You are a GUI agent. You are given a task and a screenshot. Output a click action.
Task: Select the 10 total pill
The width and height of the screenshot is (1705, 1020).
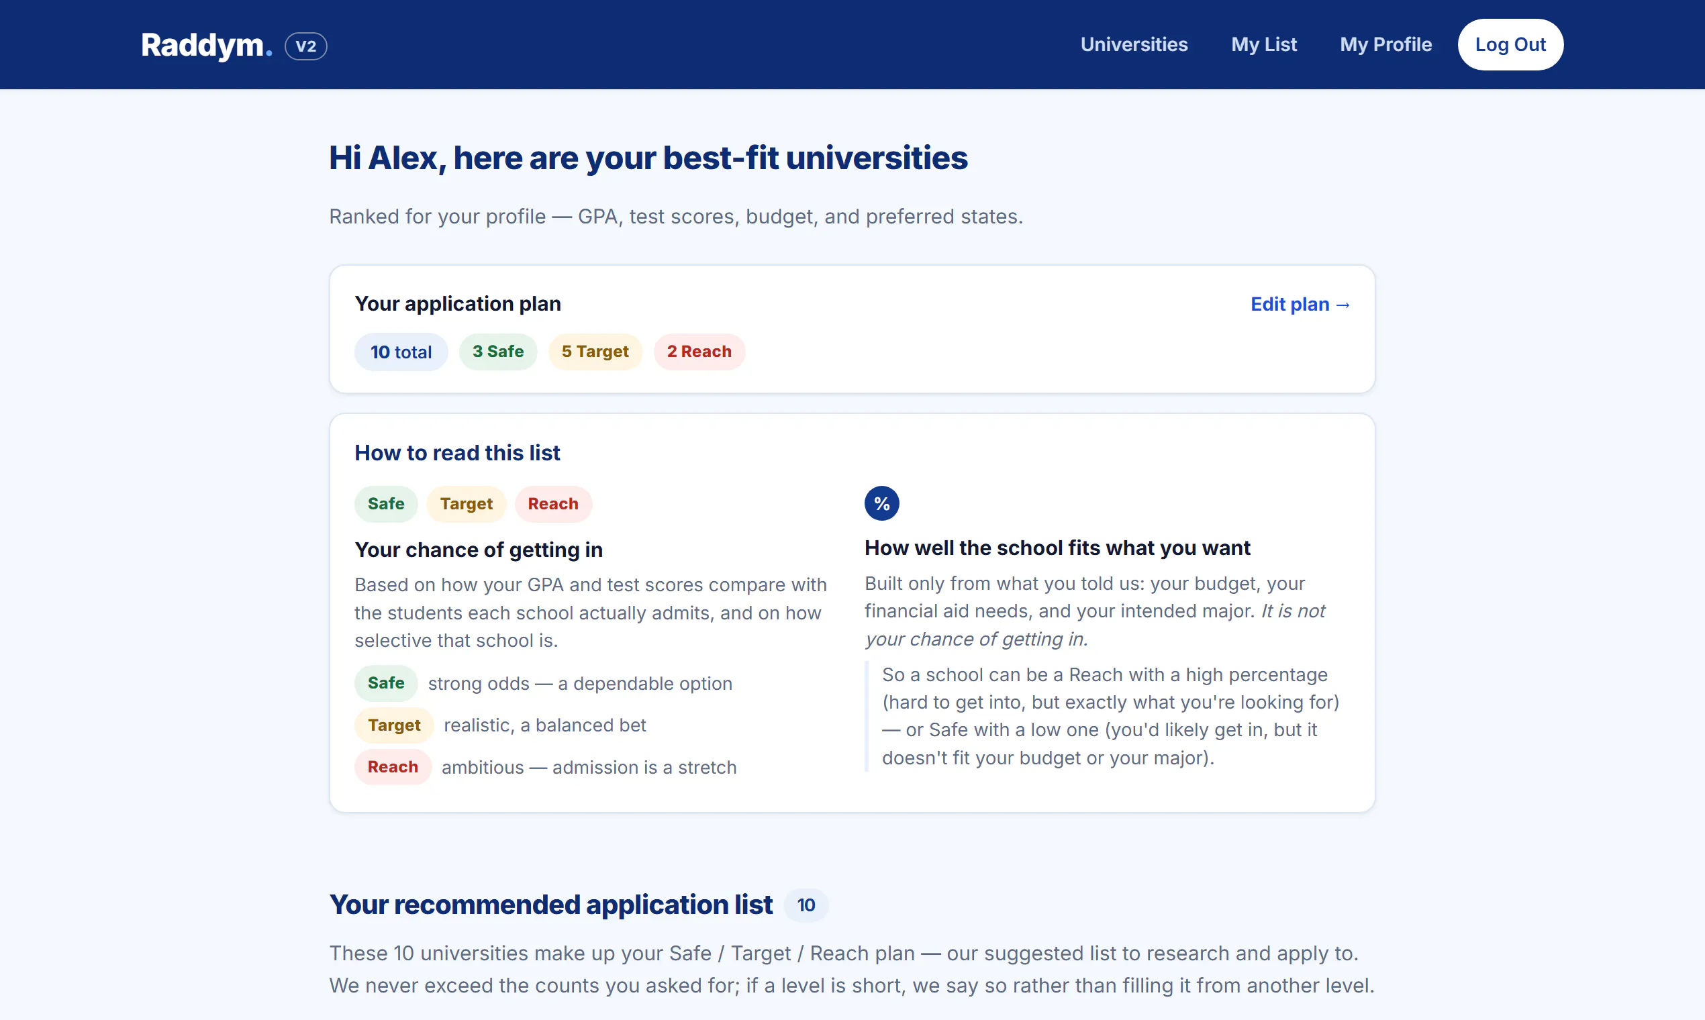click(x=401, y=352)
